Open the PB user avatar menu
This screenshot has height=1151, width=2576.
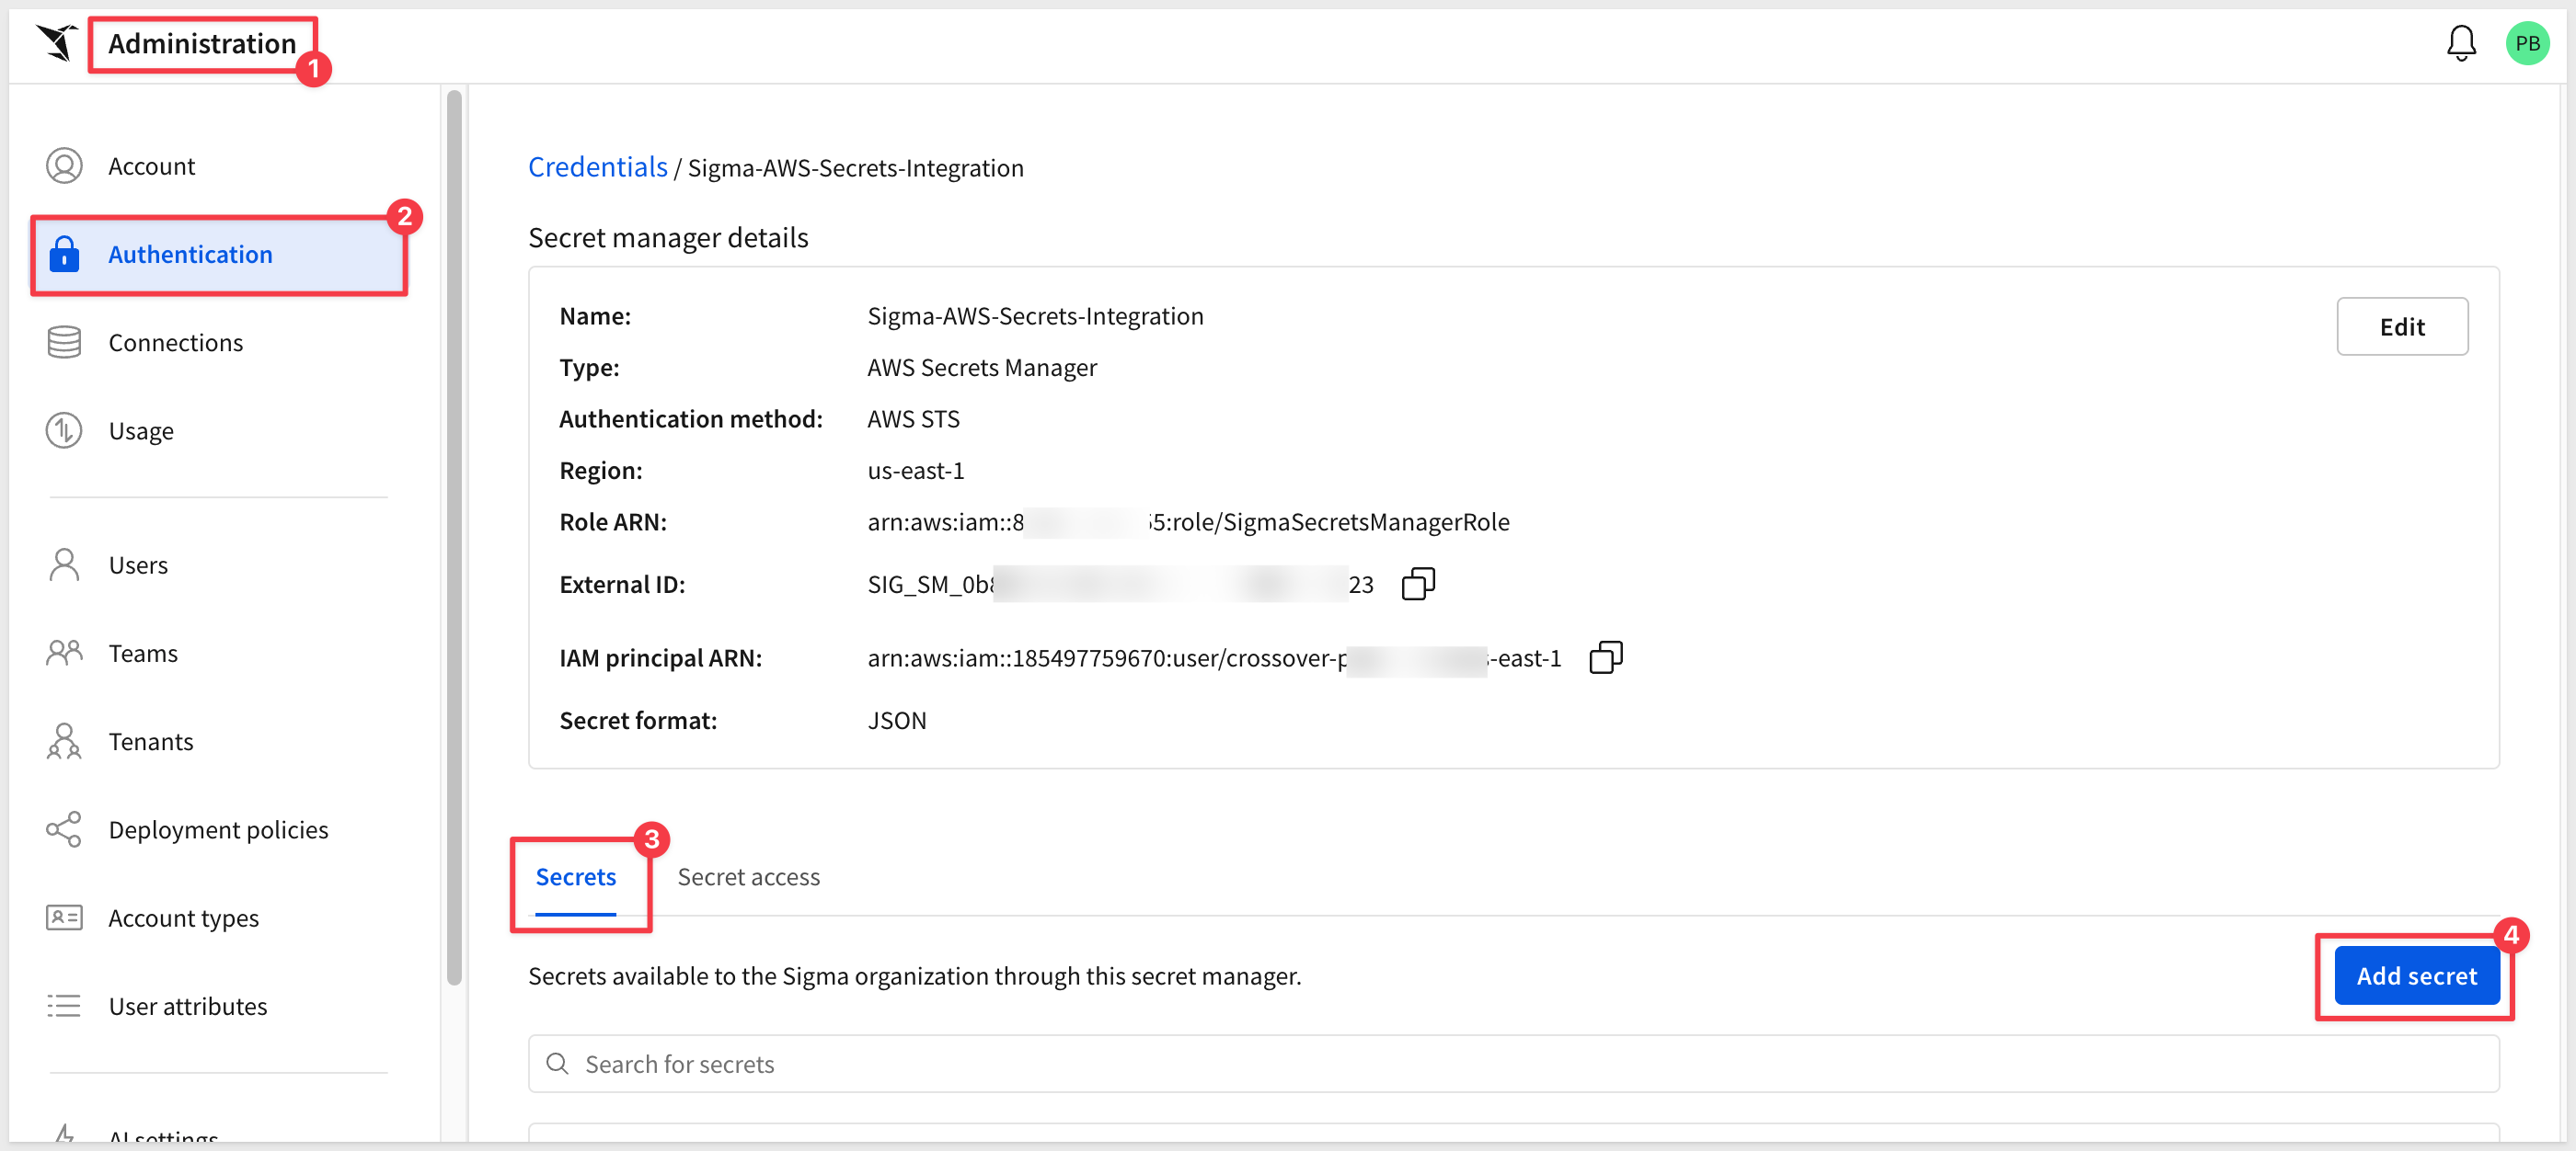click(2527, 43)
